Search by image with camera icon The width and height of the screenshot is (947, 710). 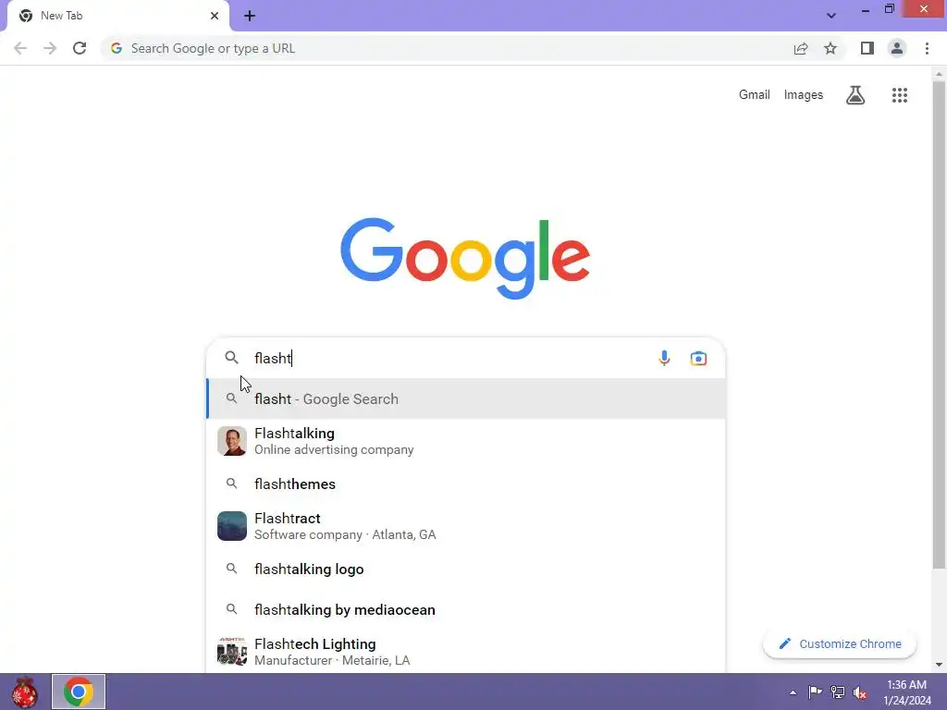698,358
